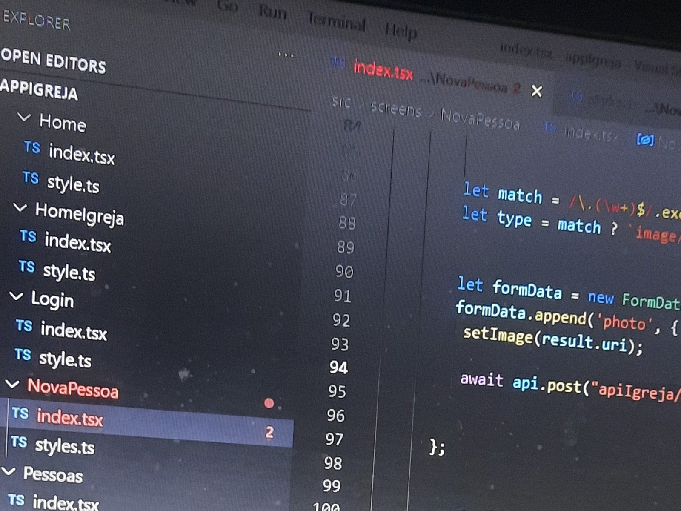Select the index.tsx NovaPessoa editor tab
The width and height of the screenshot is (681, 511).
click(383, 70)
